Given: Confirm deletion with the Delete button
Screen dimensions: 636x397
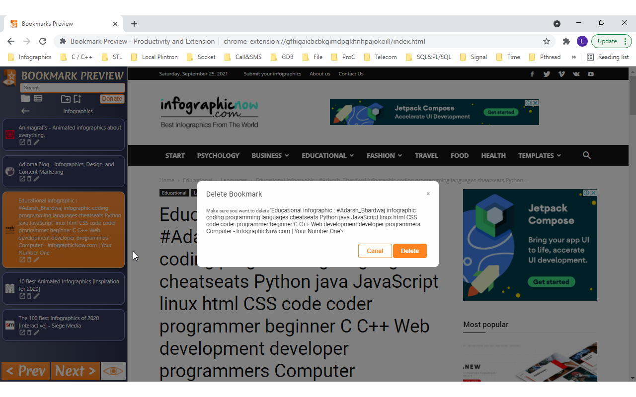Looking at the screenshot, I should 409,251.
